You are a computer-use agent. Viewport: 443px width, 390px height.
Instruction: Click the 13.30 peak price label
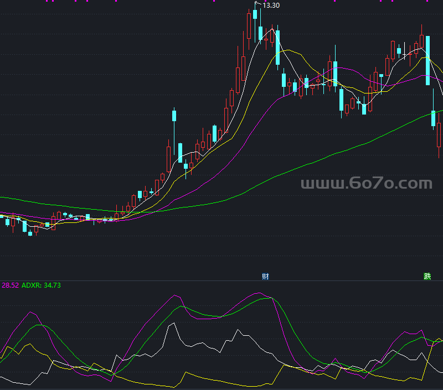point(271,6)
